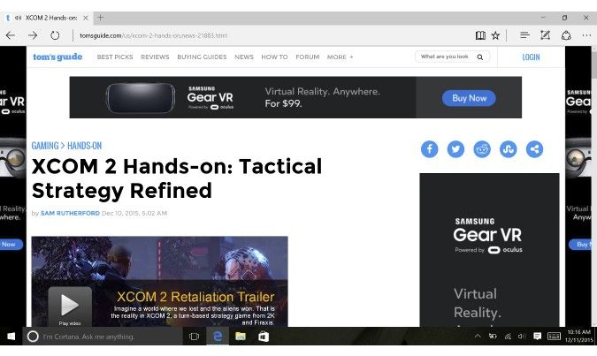The width and height of the screenshot is (597, 356).
Task: Open File Explorer from the taskbar
Action: [241, 337]
